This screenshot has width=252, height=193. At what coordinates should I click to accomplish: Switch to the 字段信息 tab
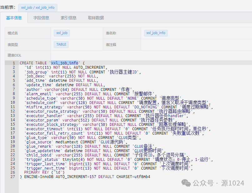41,18
